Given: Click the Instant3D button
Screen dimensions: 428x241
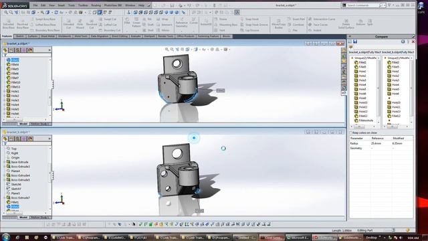Looking at the screenshot, I should [206, 22].
